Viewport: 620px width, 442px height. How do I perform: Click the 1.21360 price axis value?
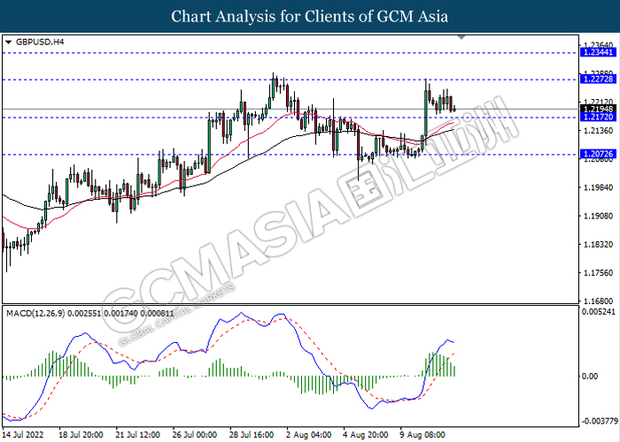598,131
